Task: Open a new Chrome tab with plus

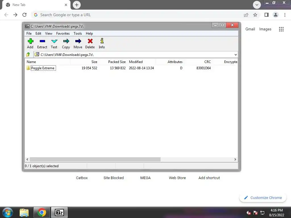Action: click(77, 5)
